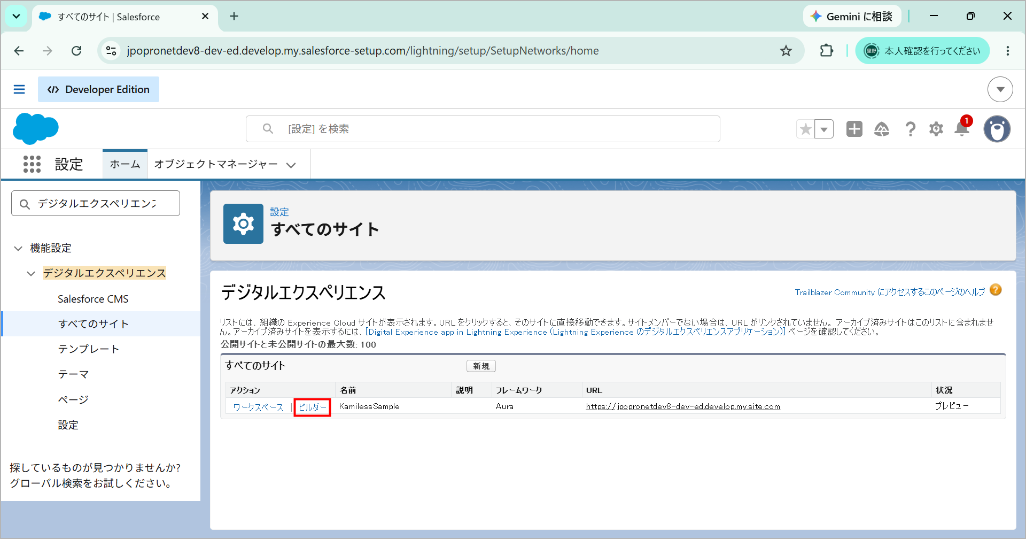Bookmark this page with the star
This screenshot has height=539, width=1026.
786,51
